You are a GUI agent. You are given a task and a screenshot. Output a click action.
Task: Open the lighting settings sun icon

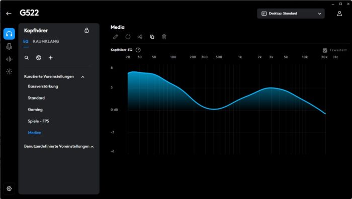click(x=9, y=71)
